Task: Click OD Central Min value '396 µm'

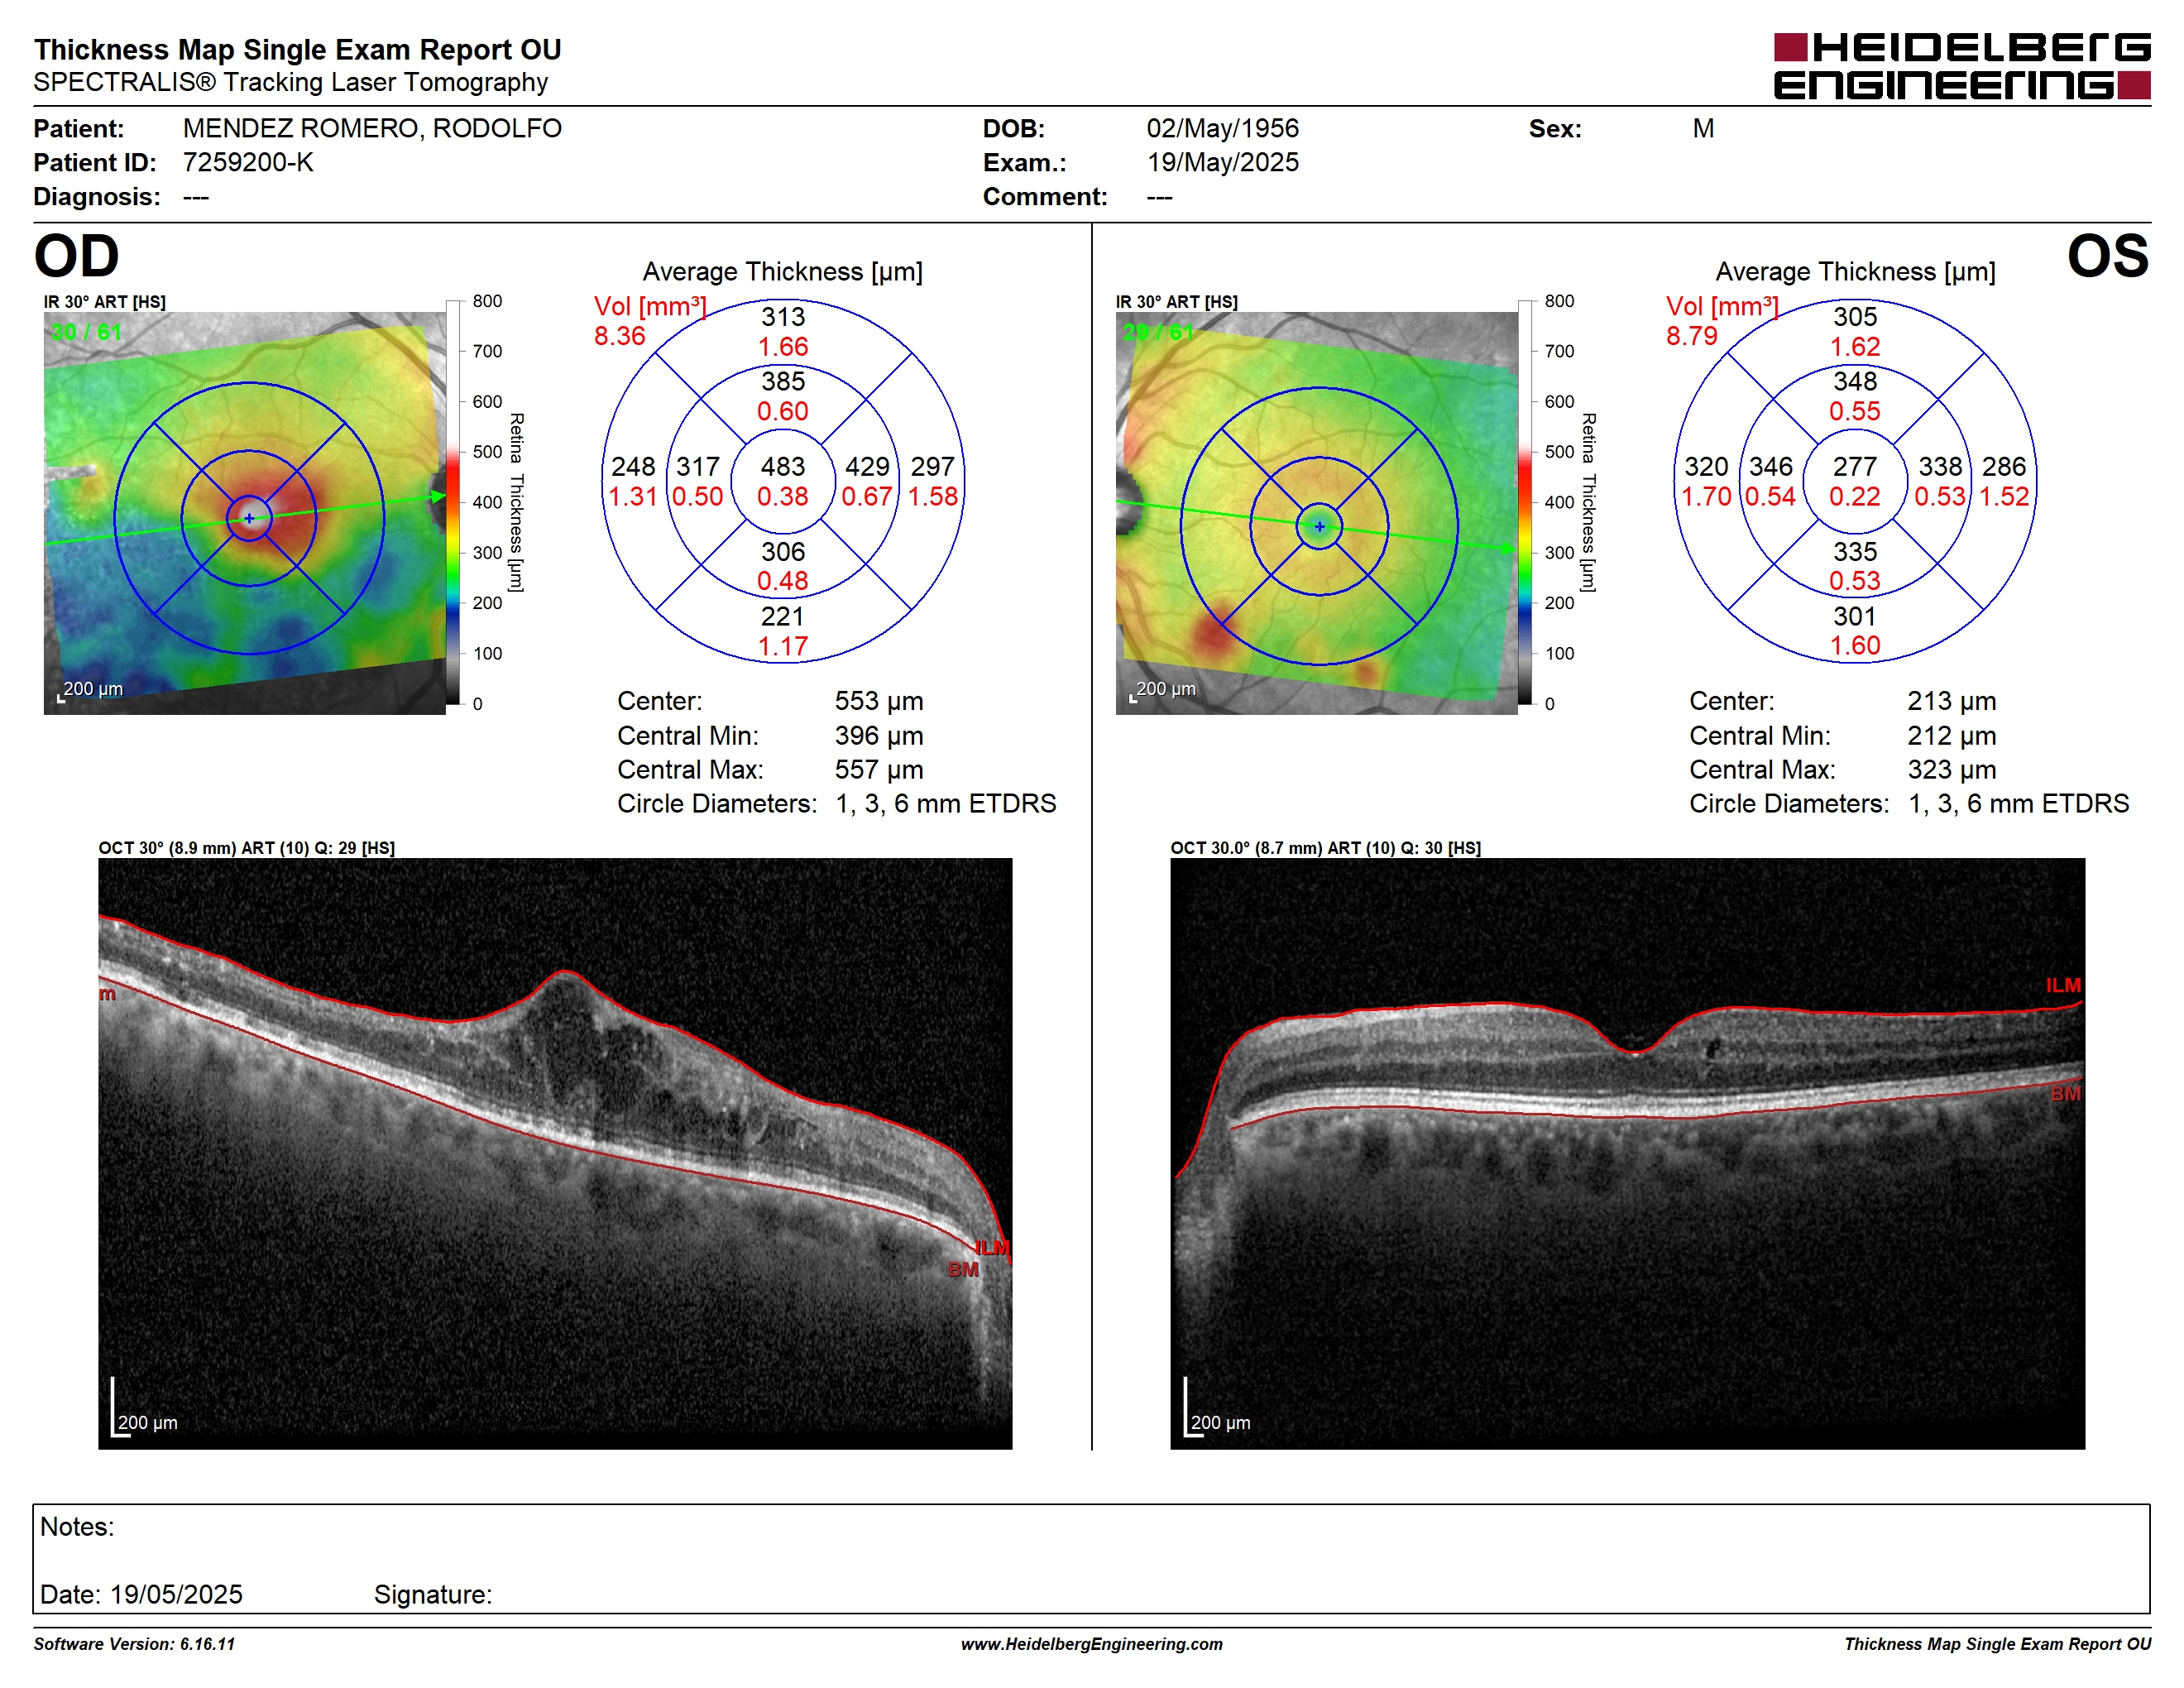Action: tap(879, 736)
